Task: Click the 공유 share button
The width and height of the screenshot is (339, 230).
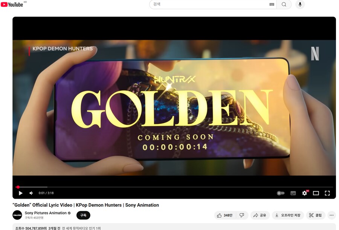Action: [x=260, y=215]
